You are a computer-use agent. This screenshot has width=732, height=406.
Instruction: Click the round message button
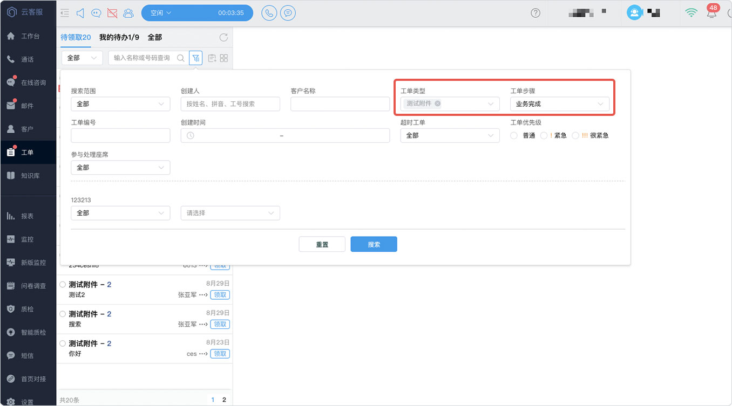click(x=288, y=13)
